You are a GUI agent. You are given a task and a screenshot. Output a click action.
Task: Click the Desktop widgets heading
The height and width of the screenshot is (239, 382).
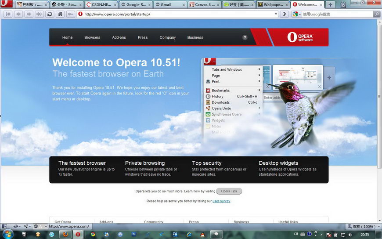tap(278, 163)
